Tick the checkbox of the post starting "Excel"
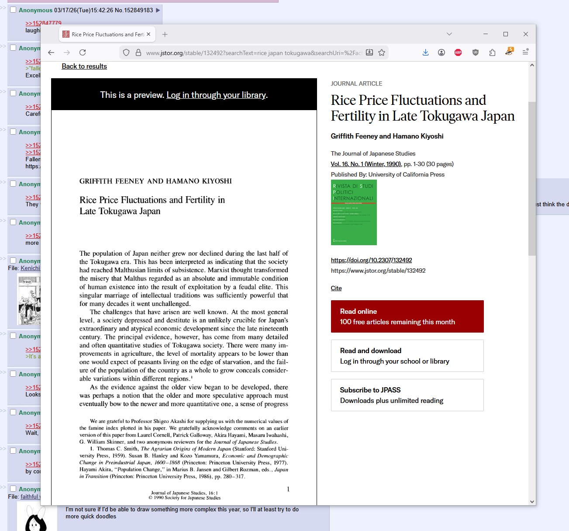569x531 pixels. (x=13, y=48)
